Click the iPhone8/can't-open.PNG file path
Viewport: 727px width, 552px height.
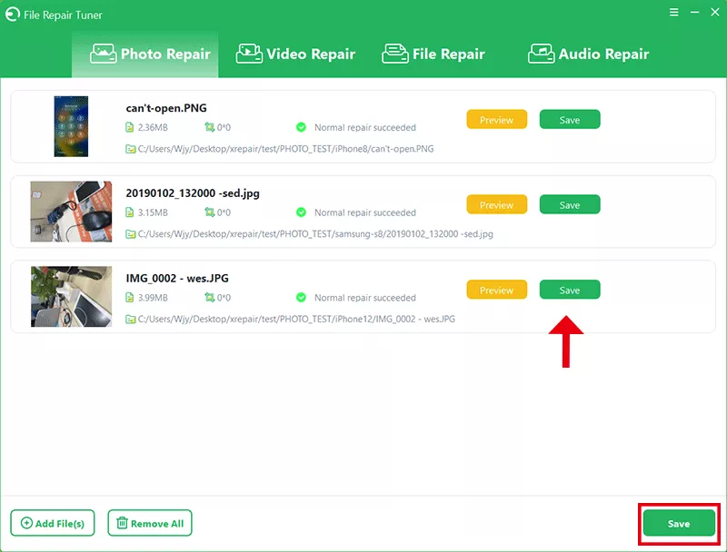coord(285,149)
